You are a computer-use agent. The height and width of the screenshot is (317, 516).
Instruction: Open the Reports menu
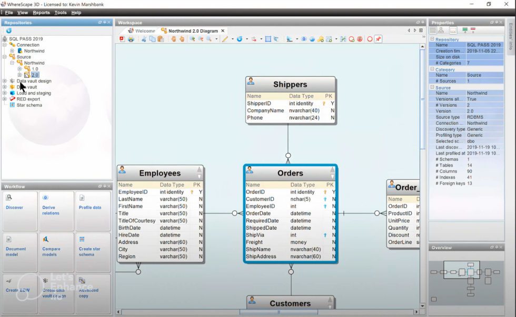point(41,12)
